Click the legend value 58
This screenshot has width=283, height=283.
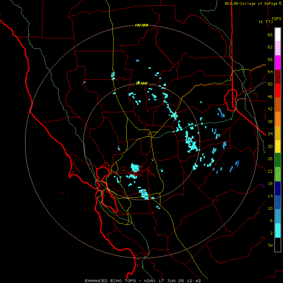(x=270, y=59)
